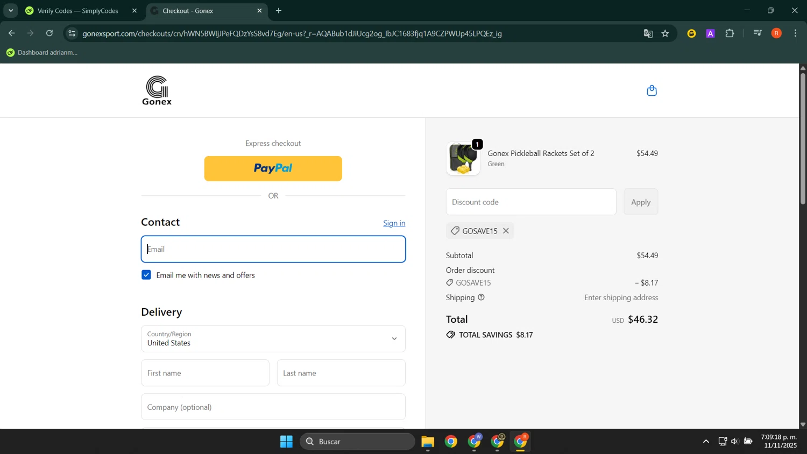Click the taskbar Buscar search box
Image resolution: width=807 pixels, height=454 pixels.
pos(357,442)
